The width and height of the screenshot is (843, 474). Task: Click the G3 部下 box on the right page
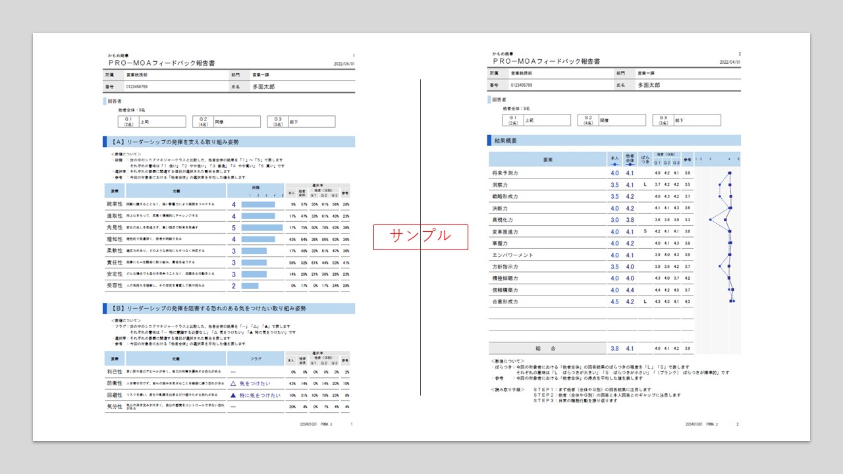coord(686,120)
